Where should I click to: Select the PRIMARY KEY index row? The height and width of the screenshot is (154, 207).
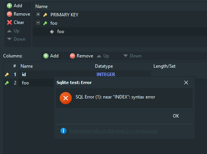(x=120, y=15)
